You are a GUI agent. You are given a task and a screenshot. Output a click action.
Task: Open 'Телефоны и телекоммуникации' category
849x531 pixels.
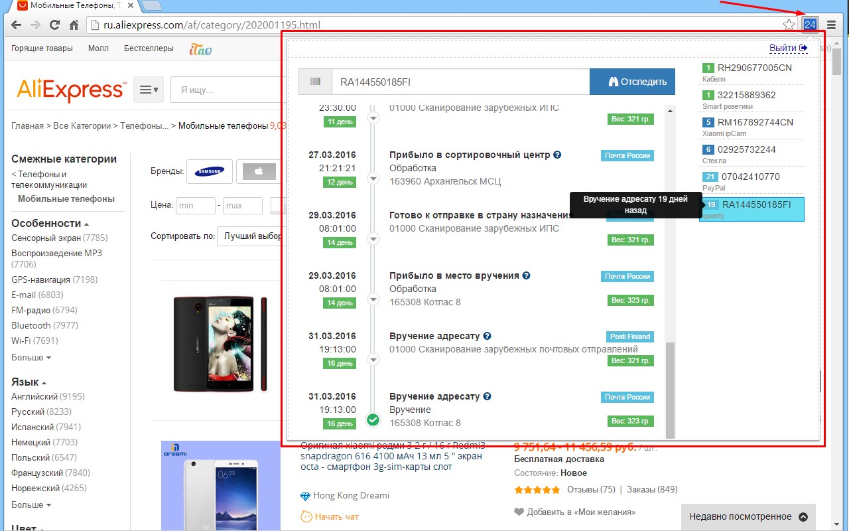point(49,179)
